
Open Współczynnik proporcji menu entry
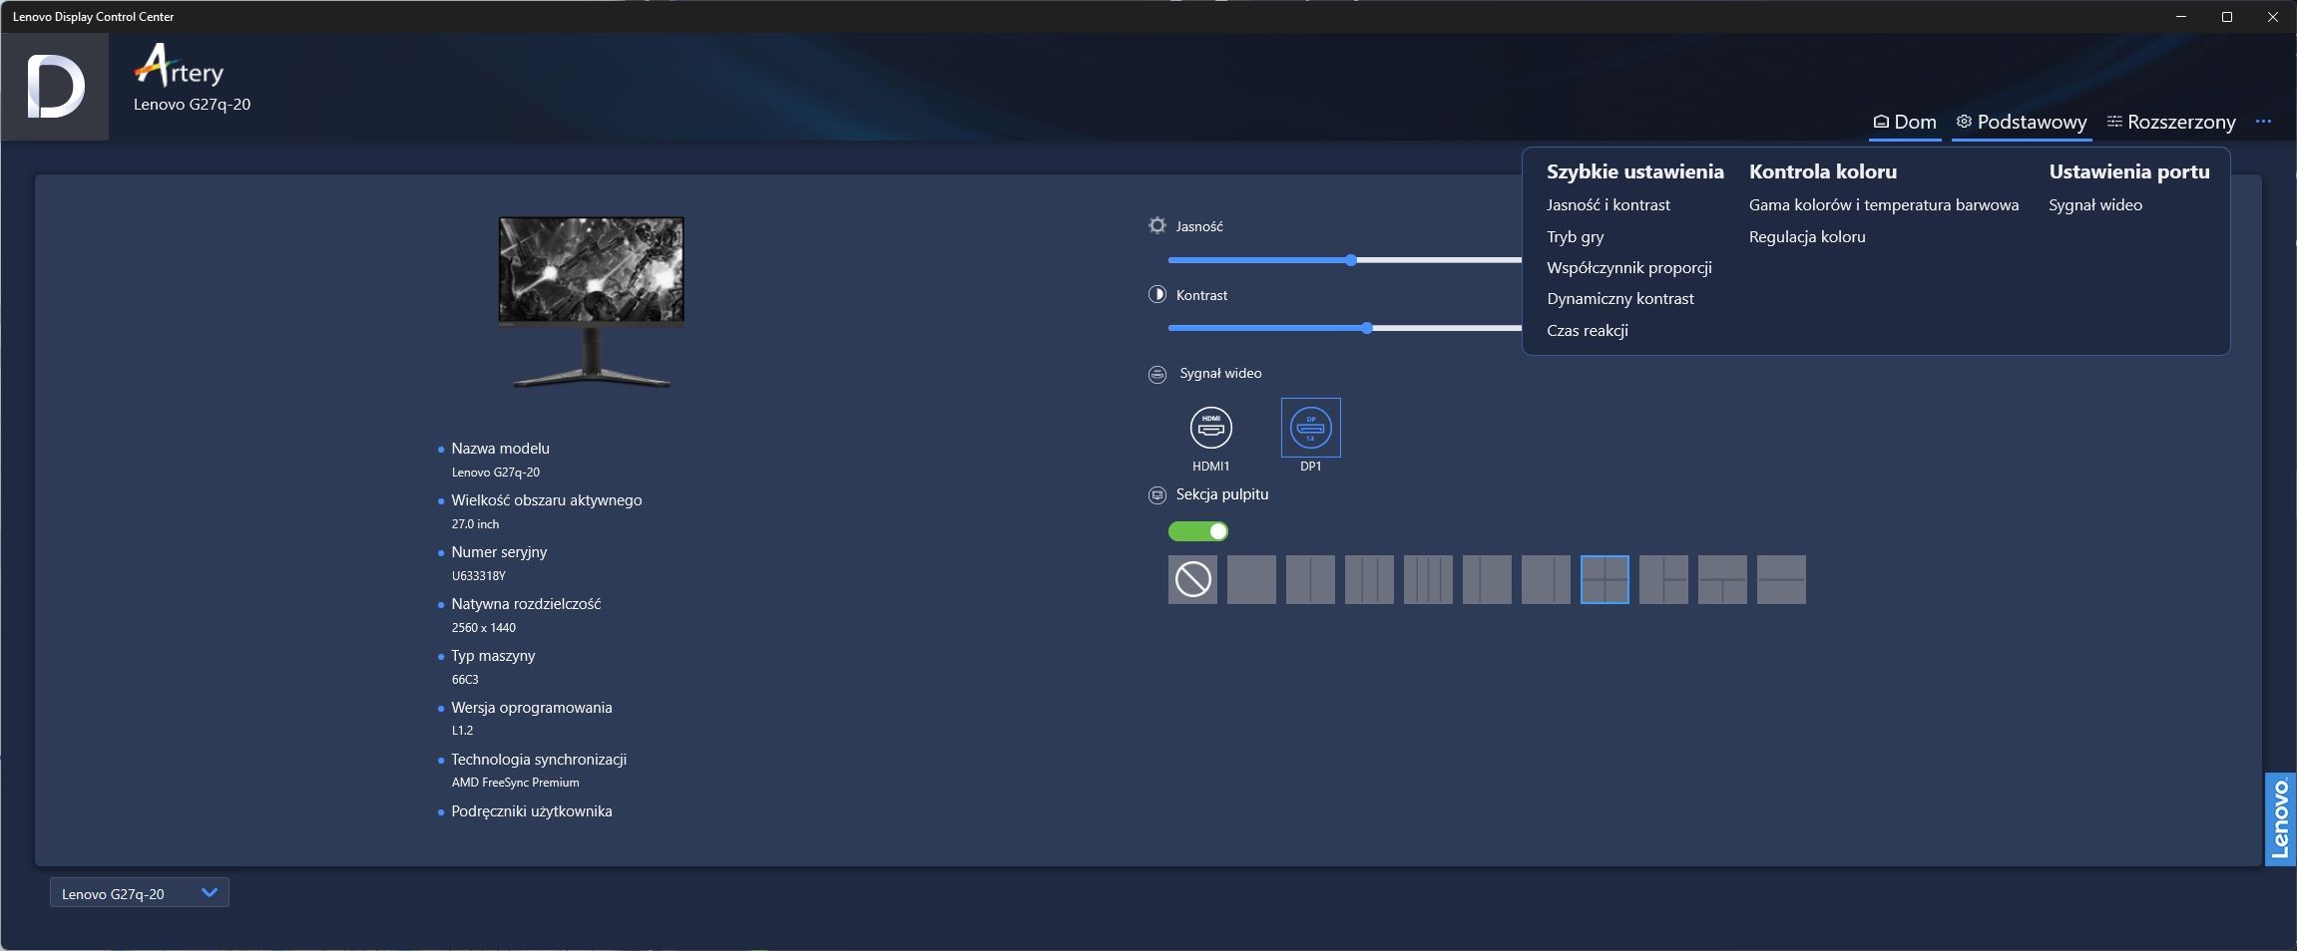pyautogui.click(x=1628, y=267)
